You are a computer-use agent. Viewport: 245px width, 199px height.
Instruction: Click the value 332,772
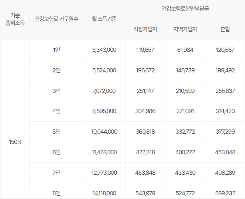185,132
